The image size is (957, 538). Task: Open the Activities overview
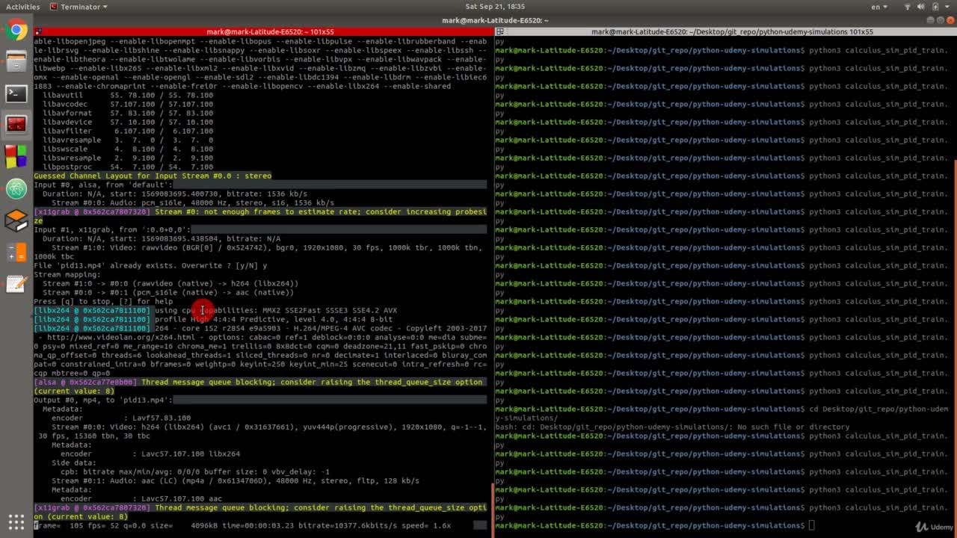[x=22, y=7]
